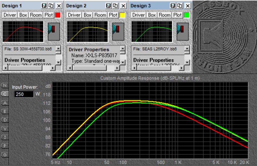Click 'File: SS 30W-4558T00.bb6' text
Screen dimensions: 257x166
coord(28,49)
